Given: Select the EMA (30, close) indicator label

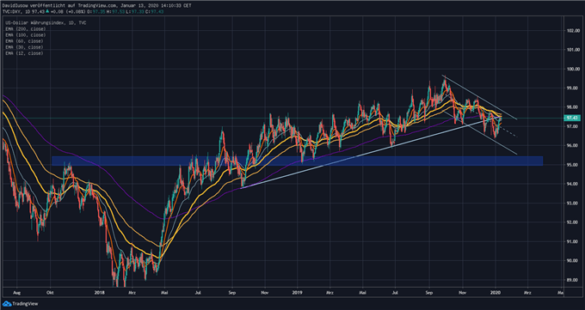Looking at the screenshot, I should (x=24, y=47).
